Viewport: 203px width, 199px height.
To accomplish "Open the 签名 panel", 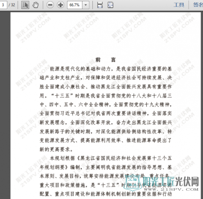I will [x=198, y=5].
